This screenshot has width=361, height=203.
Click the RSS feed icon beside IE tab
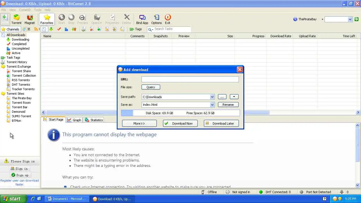pyautogui.click(x=36, y=29)
